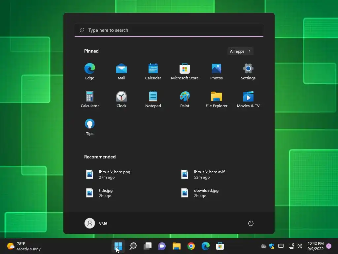Image resolution: width=338 pixels, height=254 pixels.
Task: Launch the Photos app
Action: point(217,71)
